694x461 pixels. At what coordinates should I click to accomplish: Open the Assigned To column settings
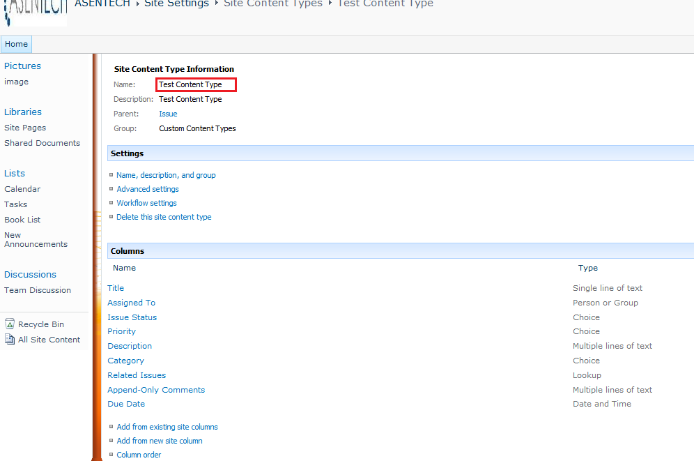point(131,303)
